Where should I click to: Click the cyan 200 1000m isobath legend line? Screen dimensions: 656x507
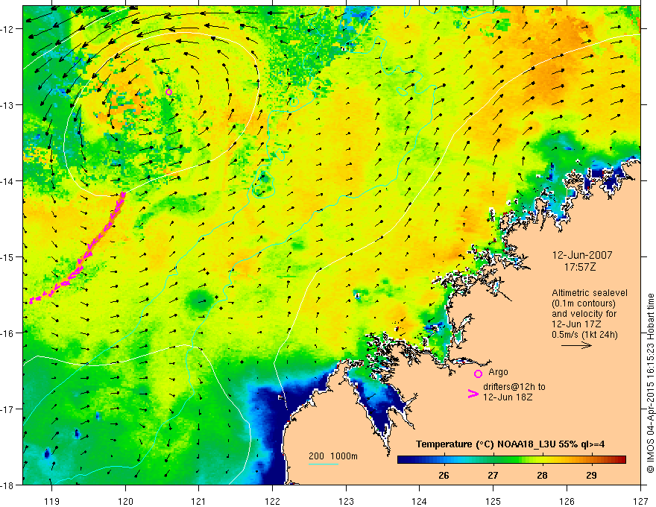(324, 464)
